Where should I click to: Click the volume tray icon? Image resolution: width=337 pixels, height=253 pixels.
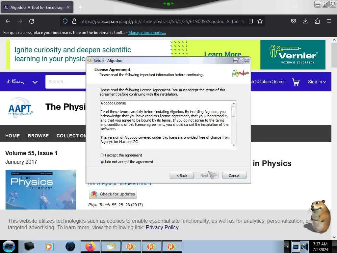(304, 247)
